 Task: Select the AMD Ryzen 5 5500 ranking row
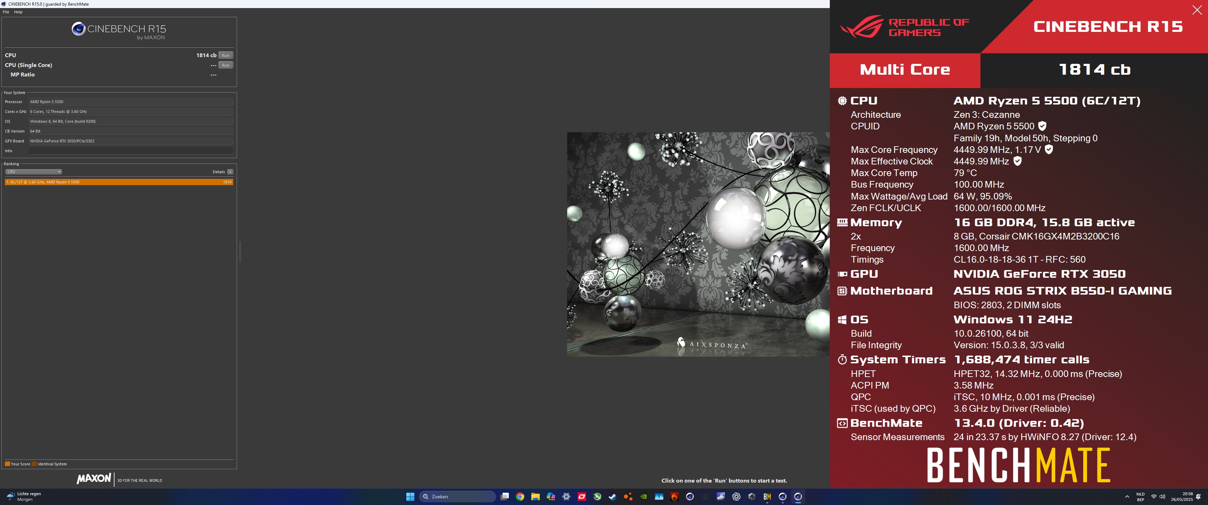coord(119,182)
